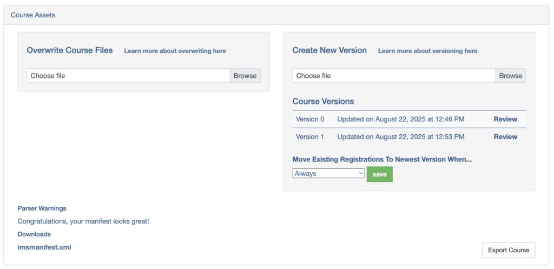This screenshot has width=554, height=269.
Task: Click the Parser Warnings heading
Action: 42,208
